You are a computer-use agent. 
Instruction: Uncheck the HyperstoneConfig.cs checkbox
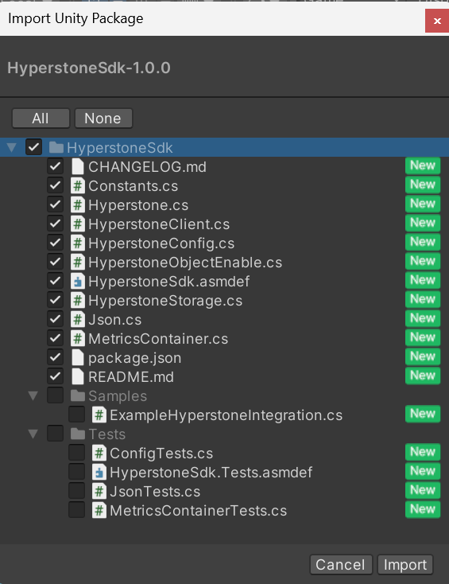55,243
